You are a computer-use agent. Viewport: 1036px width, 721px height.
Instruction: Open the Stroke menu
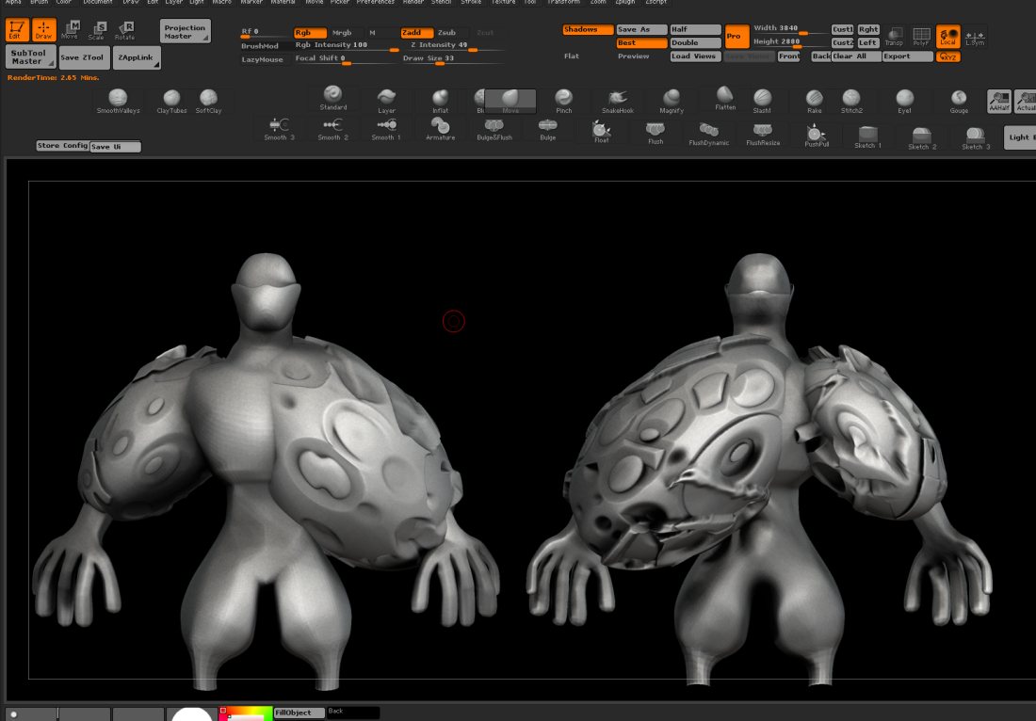[x=471, y=3]
